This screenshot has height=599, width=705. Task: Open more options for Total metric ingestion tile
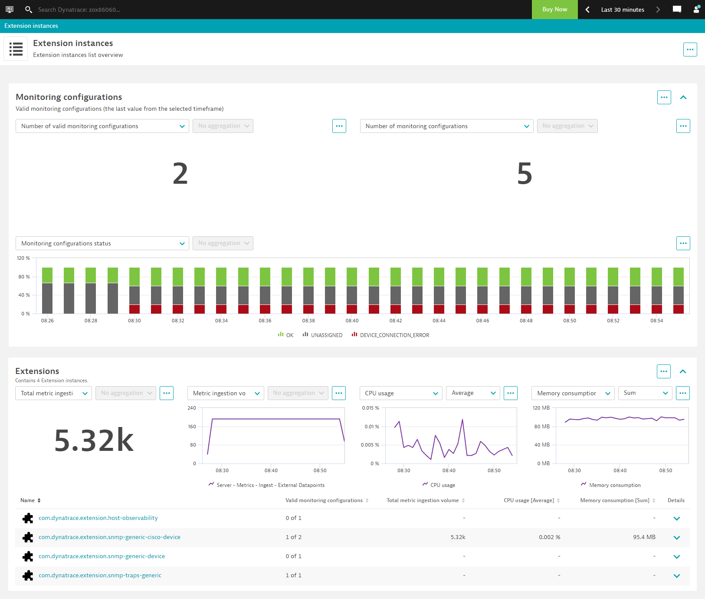click(167, 393)
